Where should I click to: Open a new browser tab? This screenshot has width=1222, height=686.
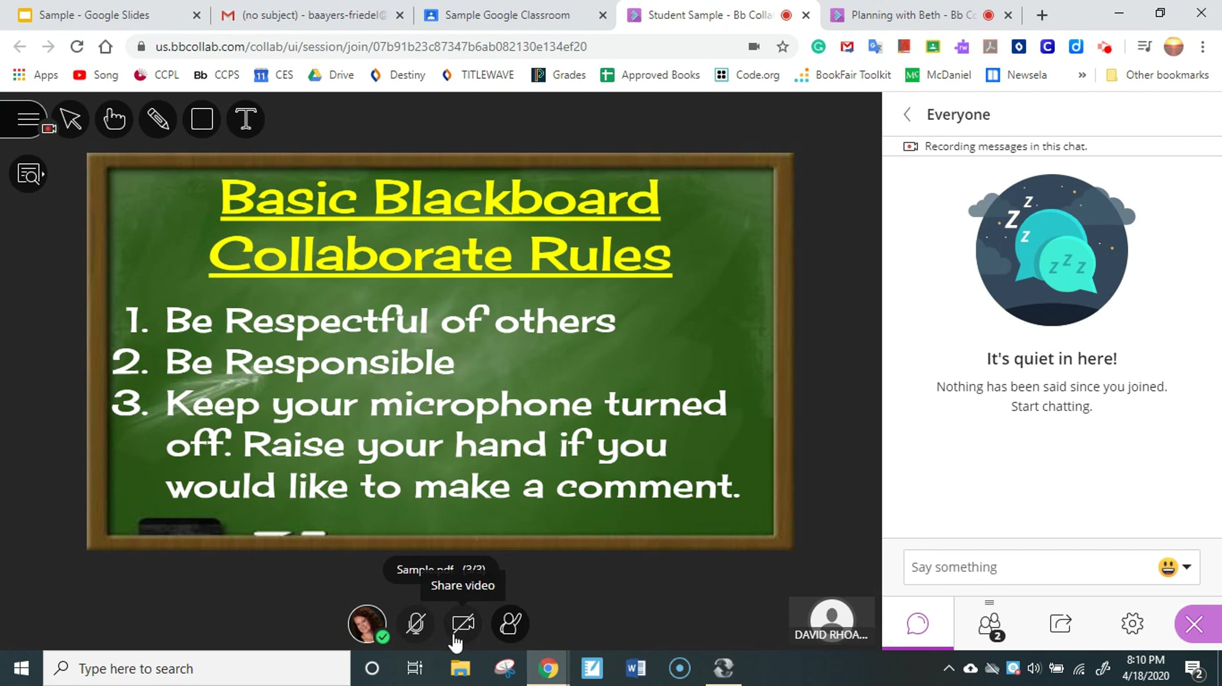click(x=1042, y=15)
